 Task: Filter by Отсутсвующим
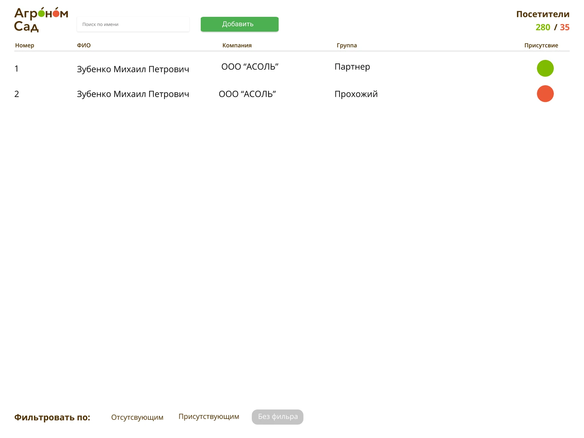[137, 417]
